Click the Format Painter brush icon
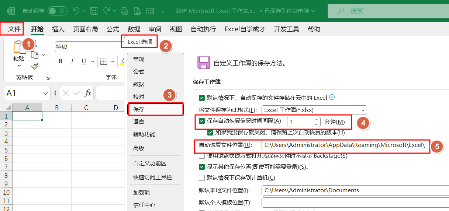Viewport: 449px width, 211px height. (35, 66)
